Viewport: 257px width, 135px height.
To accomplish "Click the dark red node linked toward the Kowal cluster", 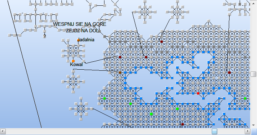I will tap(120, 57).
